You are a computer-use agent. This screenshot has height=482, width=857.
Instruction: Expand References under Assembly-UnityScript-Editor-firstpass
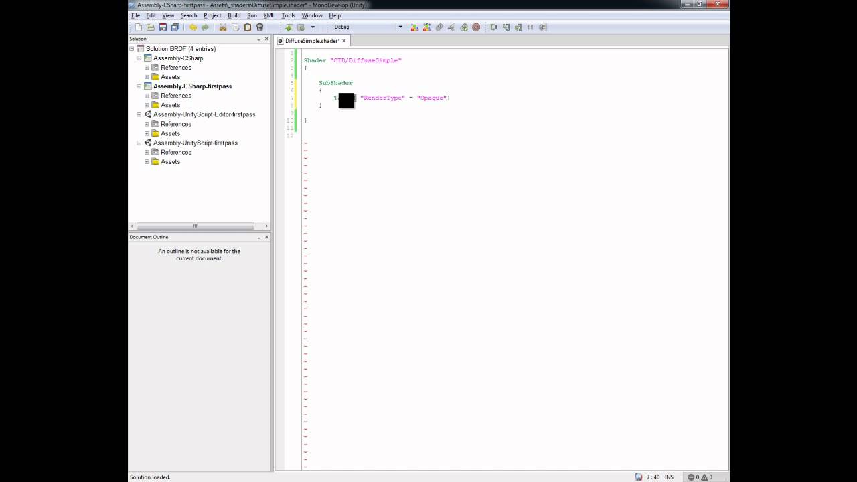(x=147, y=124)
